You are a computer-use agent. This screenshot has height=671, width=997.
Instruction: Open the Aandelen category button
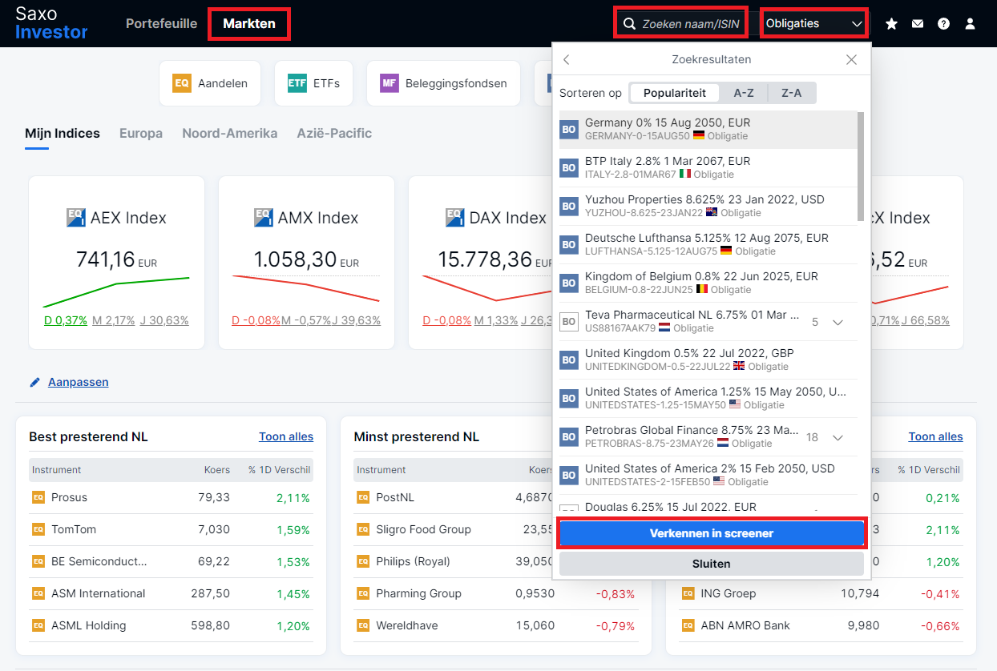coord(210,83)
